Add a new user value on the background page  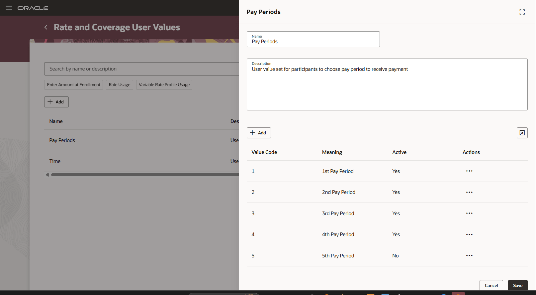56,102
